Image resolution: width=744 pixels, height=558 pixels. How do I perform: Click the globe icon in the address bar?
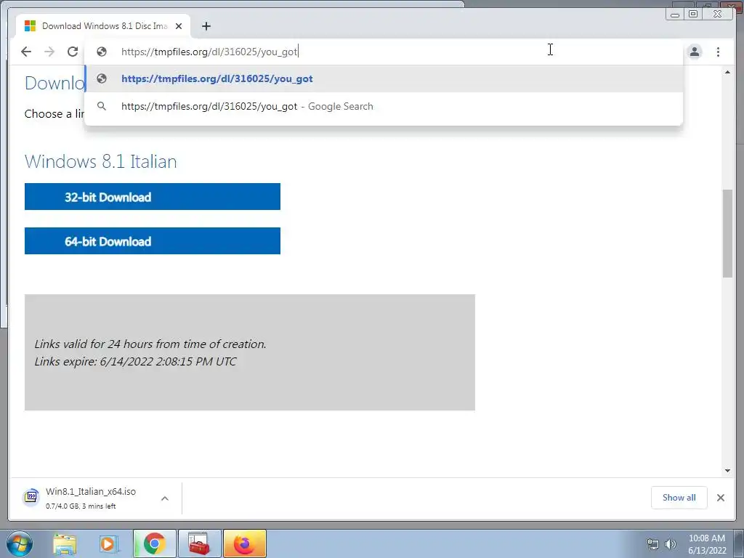pyautogui.click(x=102, y=52)
